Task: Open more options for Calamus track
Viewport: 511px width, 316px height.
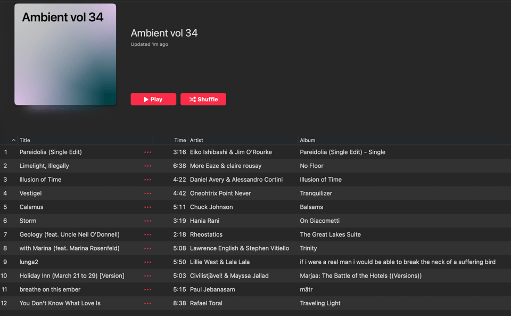Action: coord(147,207)
